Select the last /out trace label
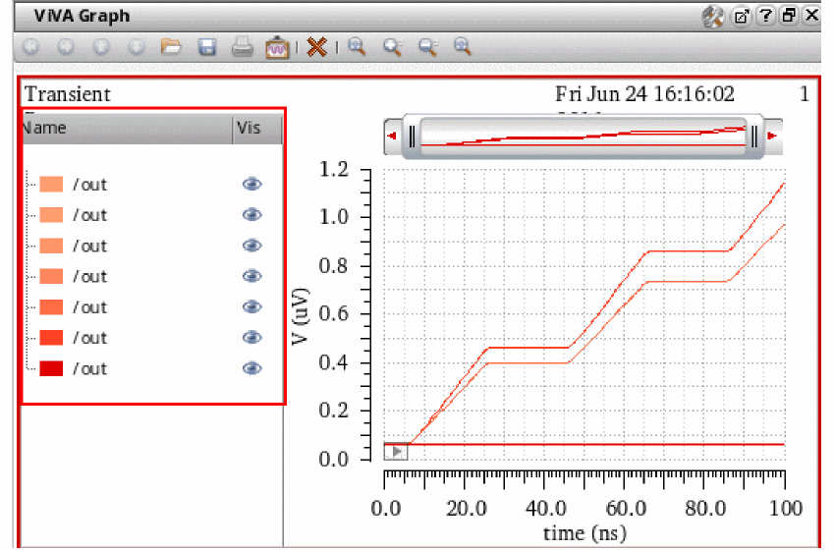The image size is (834, 550). 90,368
